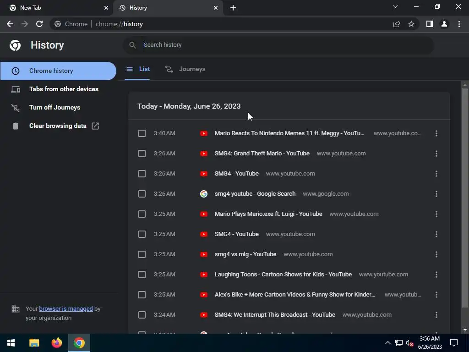Open Firefox from the taskbar
This screenshot has height=352, width=469.
pyautogui.click(x=56, y=343)
